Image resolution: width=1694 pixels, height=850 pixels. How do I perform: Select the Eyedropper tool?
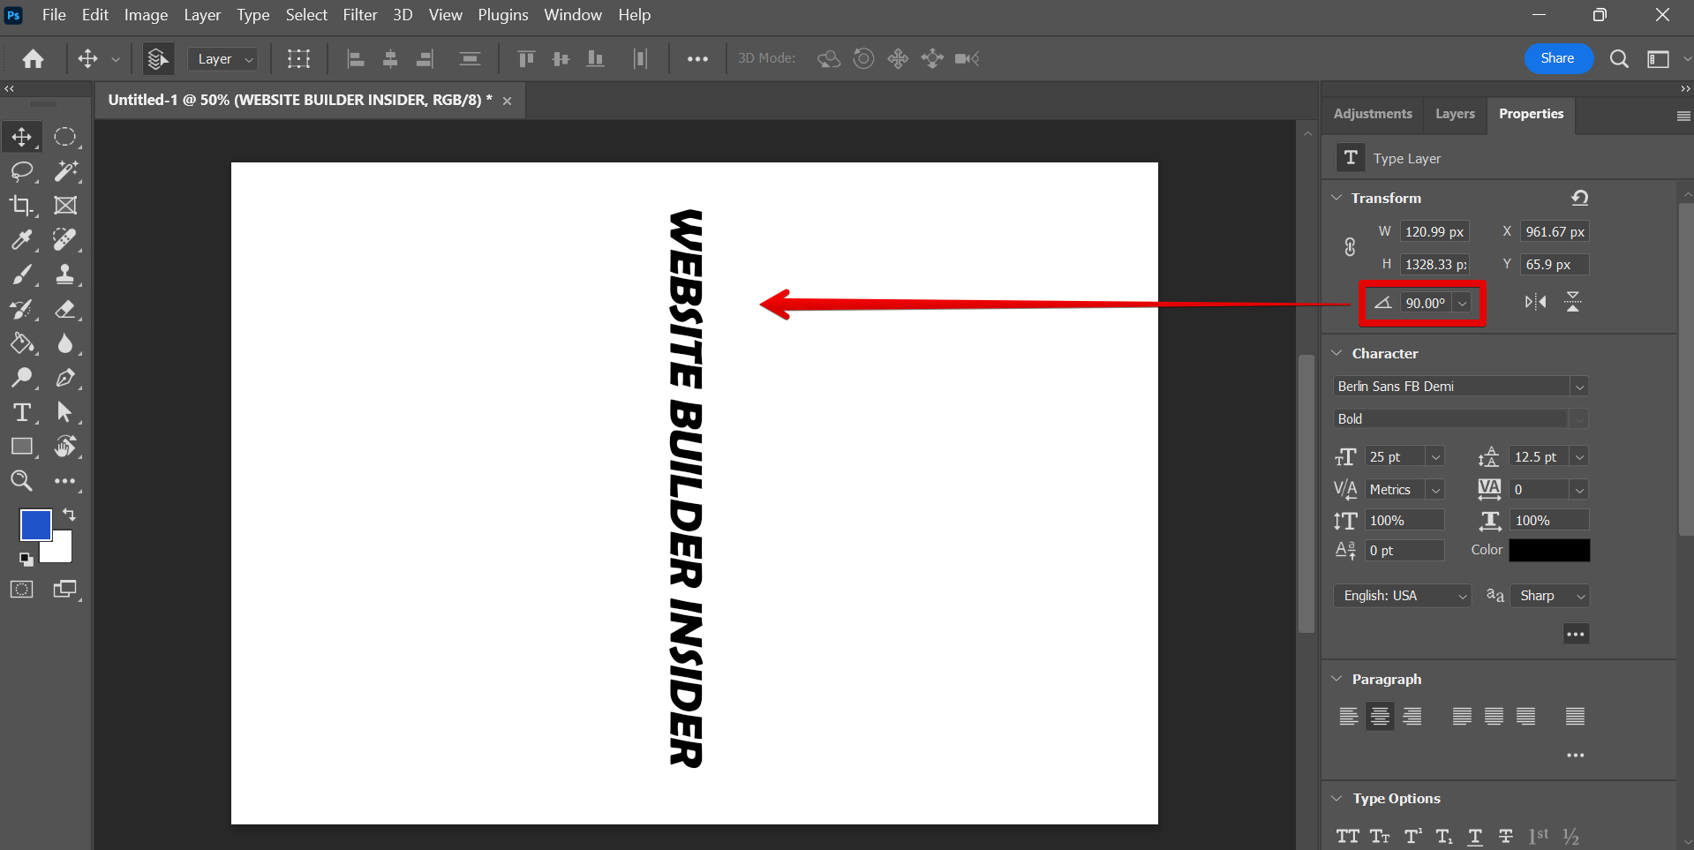coord(21,240)
